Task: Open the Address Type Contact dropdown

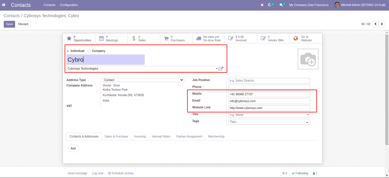Action: pyautogui.click(x=144, y=80)
